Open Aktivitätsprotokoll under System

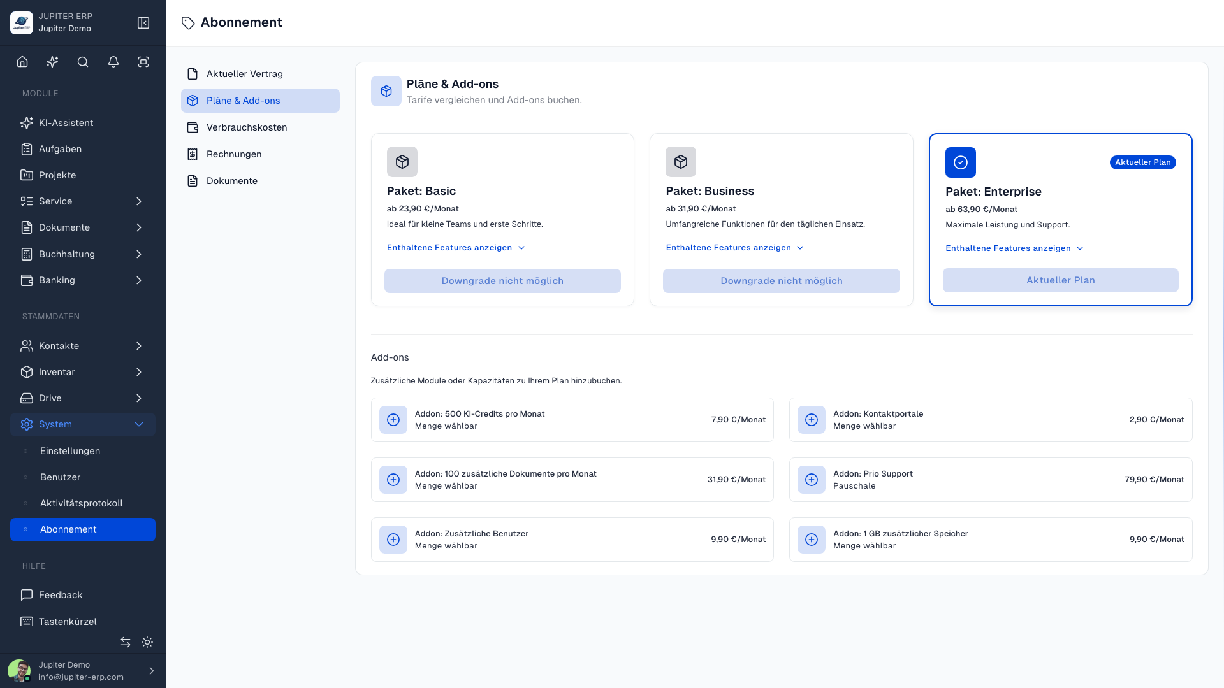(83, 503)
